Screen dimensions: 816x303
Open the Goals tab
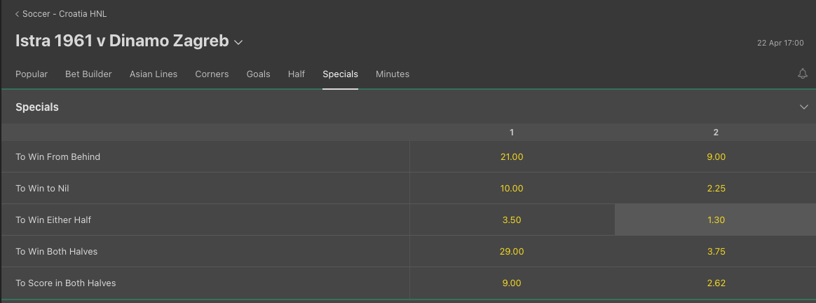point(258,74)
